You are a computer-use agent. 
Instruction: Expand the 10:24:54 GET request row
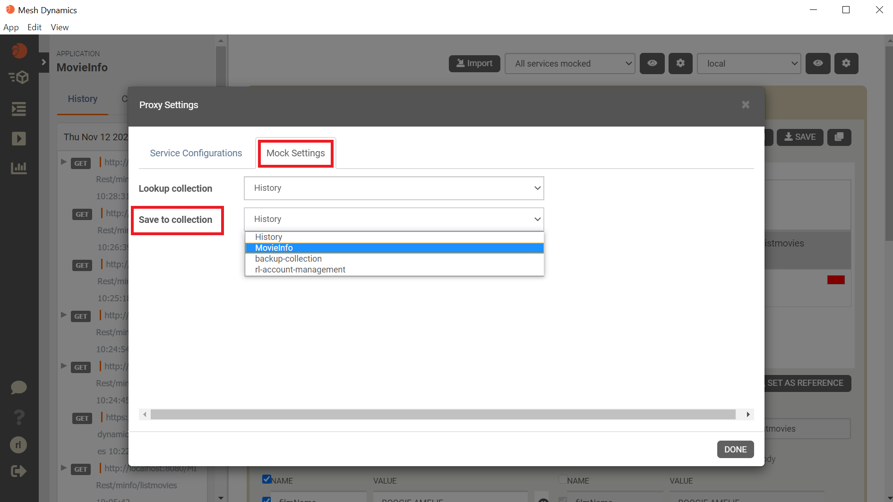(64, 315)
